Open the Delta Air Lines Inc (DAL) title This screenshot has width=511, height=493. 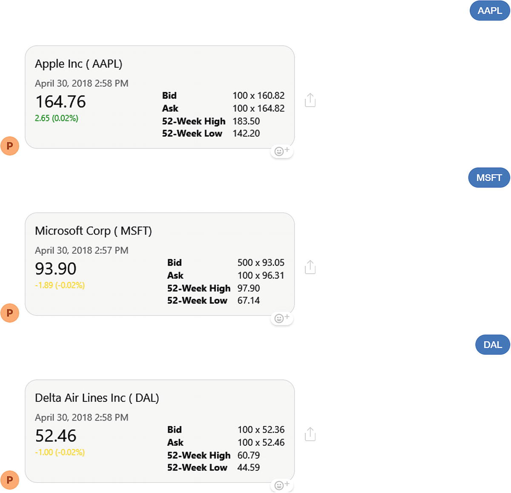coord(97,398)
